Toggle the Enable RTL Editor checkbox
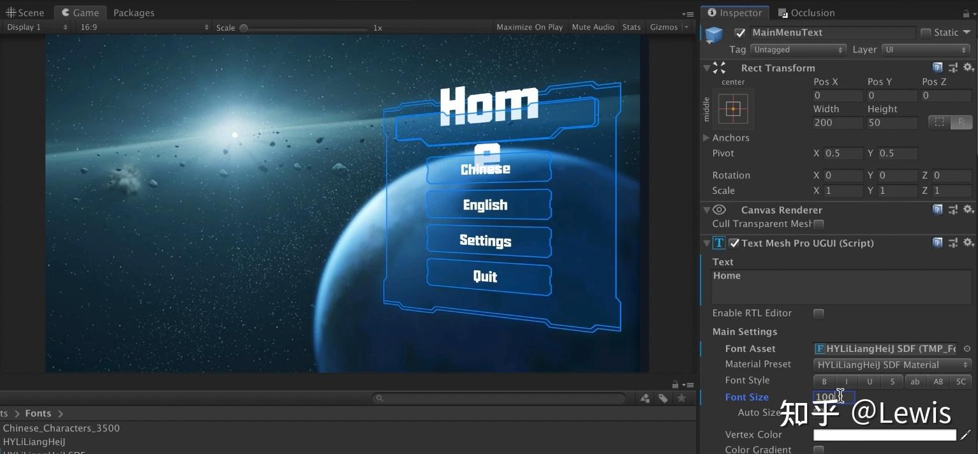 pos(819,313)
